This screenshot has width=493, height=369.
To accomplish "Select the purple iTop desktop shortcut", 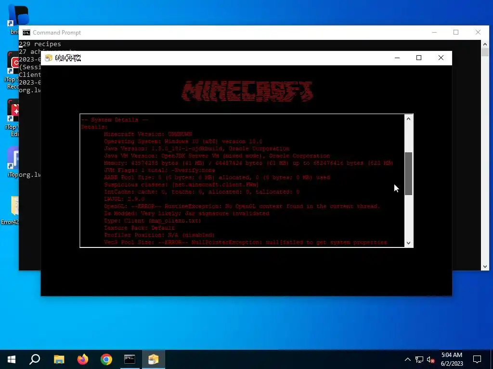I will pyautogui.click(x=13, y=162).
